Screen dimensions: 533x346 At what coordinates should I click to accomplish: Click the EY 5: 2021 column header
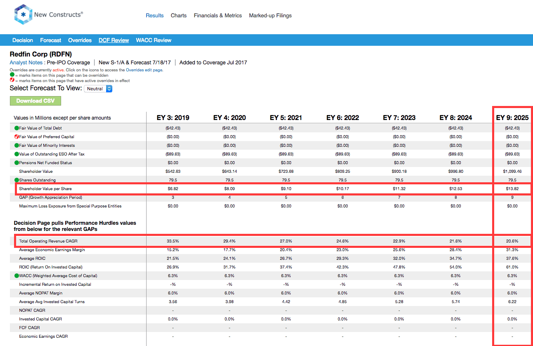coord(286,118)
